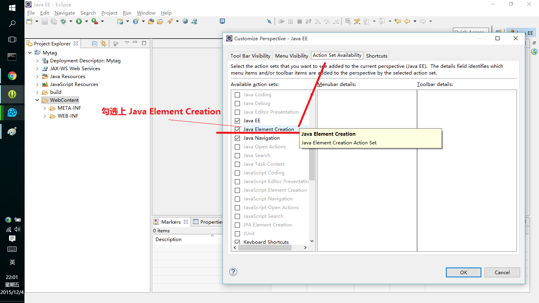539x303 pixels.
Task: Expand the JAX-WS Web Services node
Action: pyautogui.click(x=37, y=69)
